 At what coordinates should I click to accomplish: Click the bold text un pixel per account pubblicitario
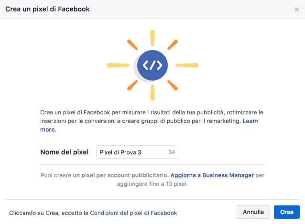point(120,175)
